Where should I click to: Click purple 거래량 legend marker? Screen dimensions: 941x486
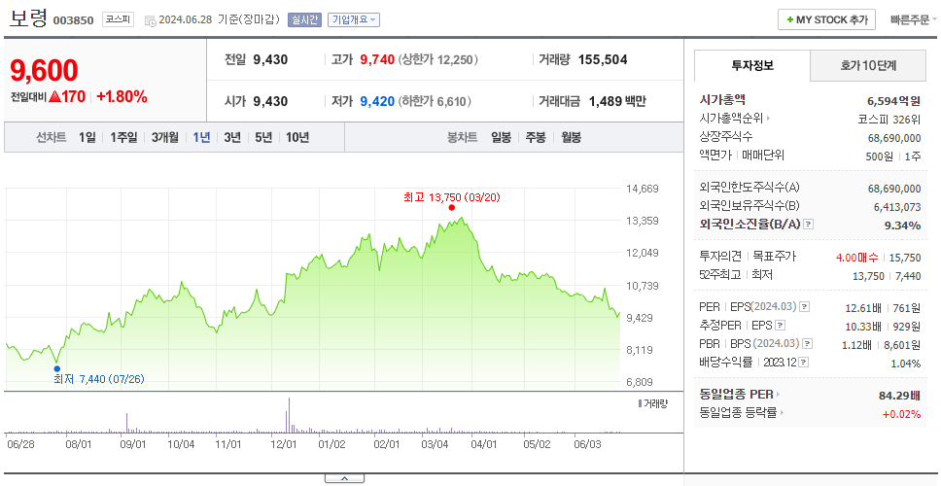[640, 403]
